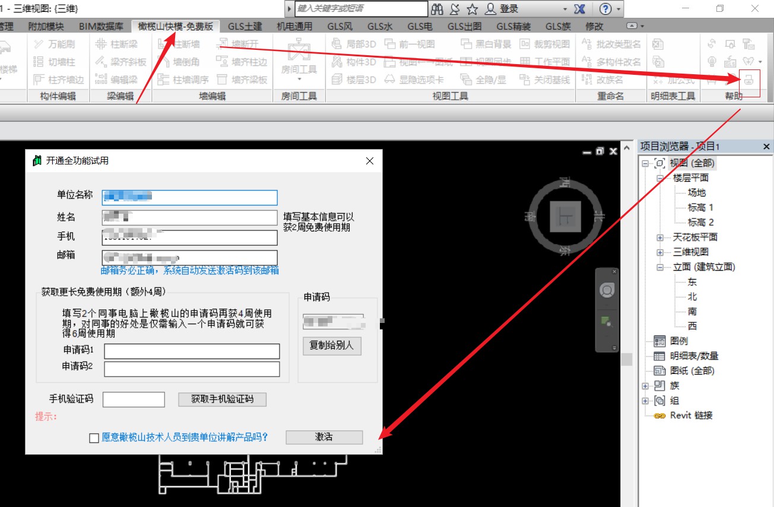Open the 楼层3D view tool

[354, 80]
